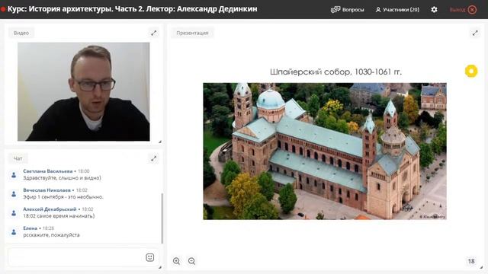This screenshot has height=274, width=488.
Task: Expand the Видео panel to fullscreen
Action: pyautogui.click(x=154, y=33)
